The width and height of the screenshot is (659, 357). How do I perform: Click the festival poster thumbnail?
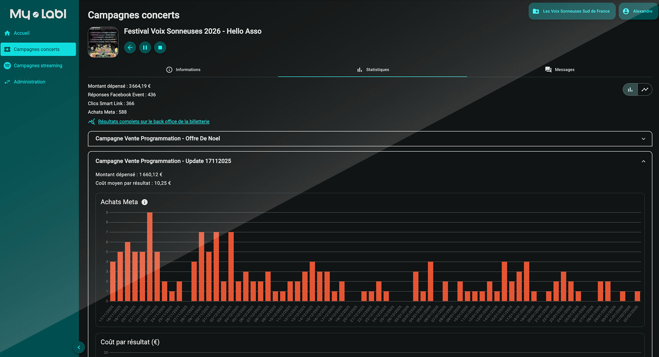[103, 42]
